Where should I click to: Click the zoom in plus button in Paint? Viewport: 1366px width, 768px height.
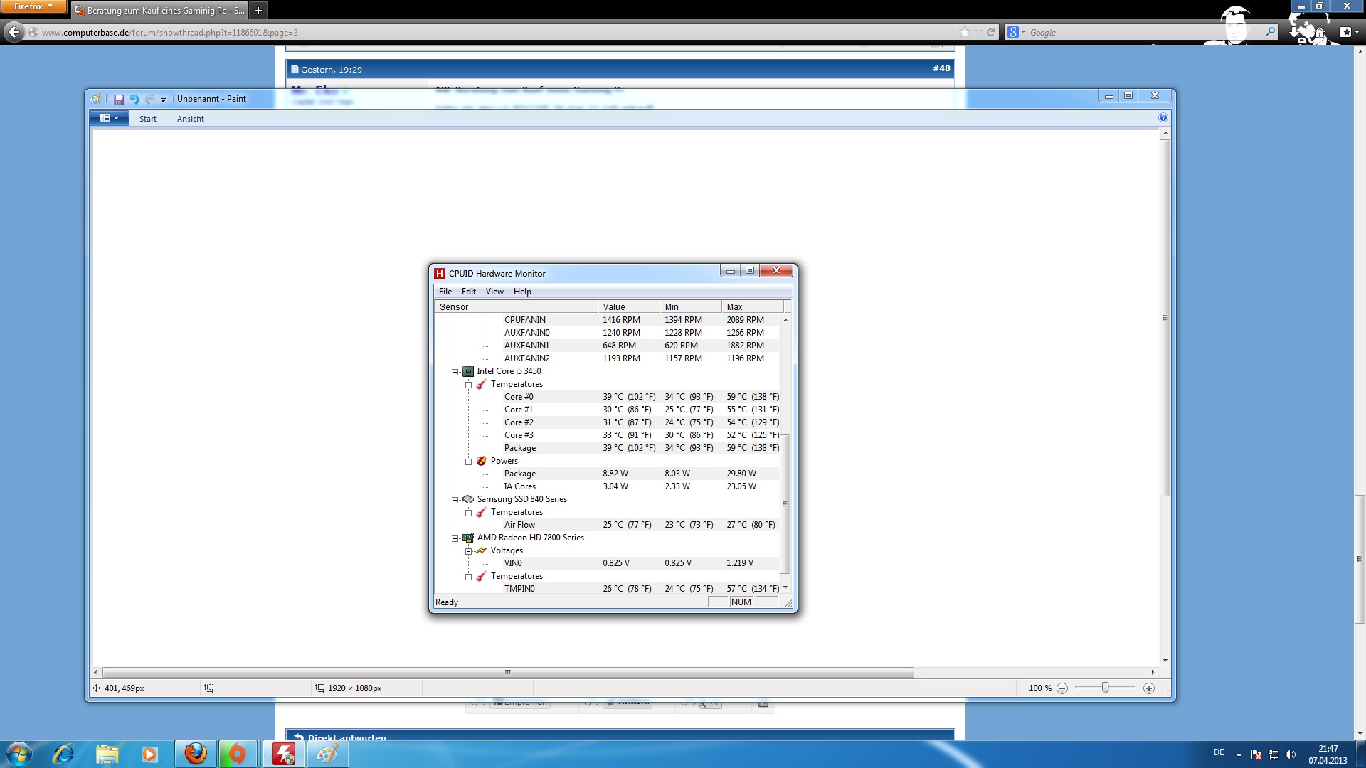(x=1148, y=688)
